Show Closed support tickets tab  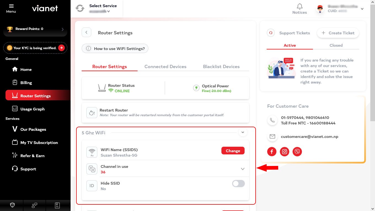click(x=336, y=45)
